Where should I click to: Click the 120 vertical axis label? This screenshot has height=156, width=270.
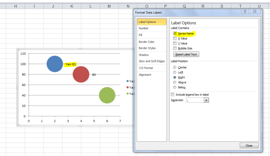23,54
